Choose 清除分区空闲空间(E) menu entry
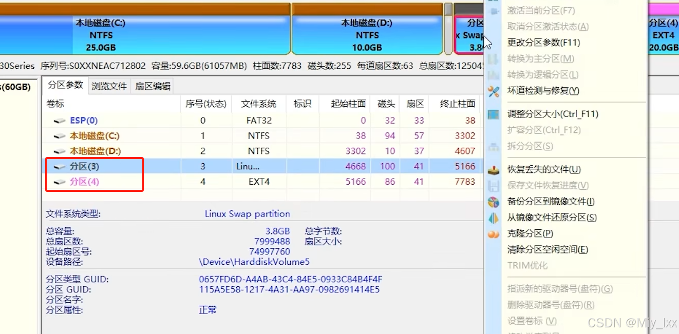679x334 pixels. click(x=548, y=250)
